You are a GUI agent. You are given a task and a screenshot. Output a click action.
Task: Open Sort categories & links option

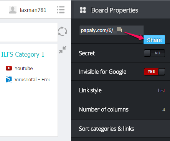pos(120,129)
